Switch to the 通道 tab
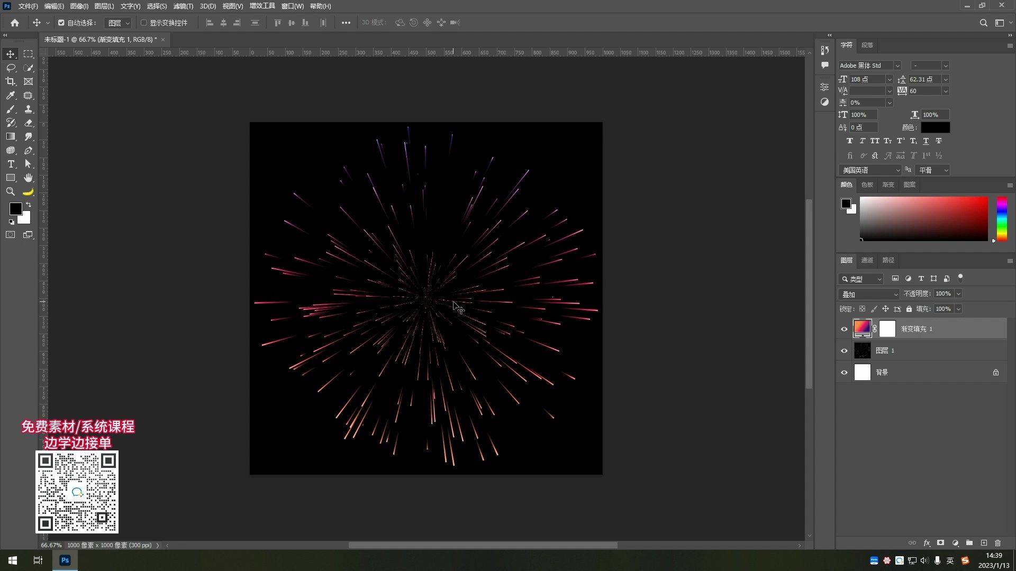The height and width of the screenshot is (571, 1016). tap(867, 260)
